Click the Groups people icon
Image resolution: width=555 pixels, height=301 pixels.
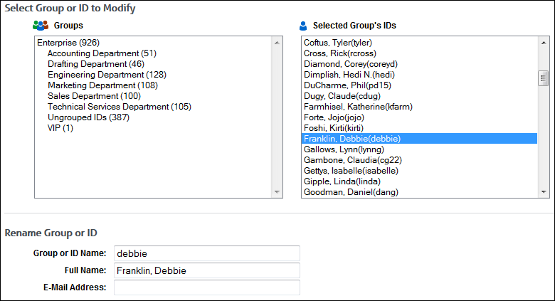click(x=40, y=25)
